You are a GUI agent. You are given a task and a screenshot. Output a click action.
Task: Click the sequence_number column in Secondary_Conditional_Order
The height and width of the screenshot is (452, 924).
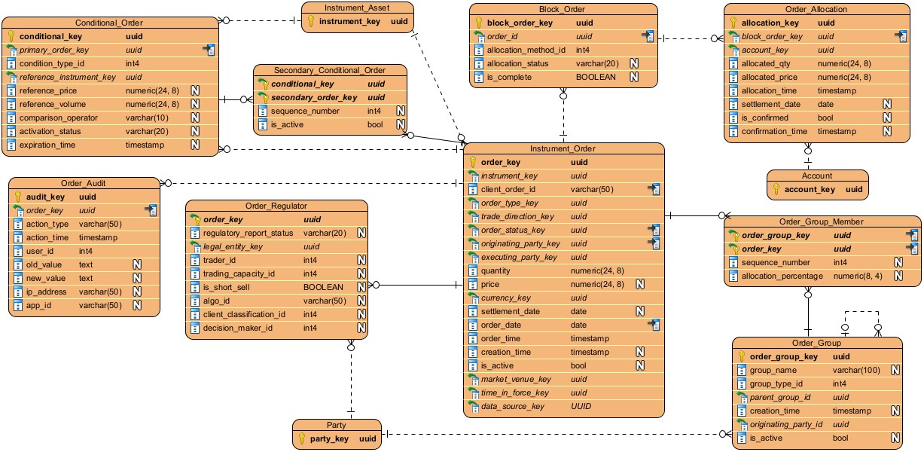[301, 111]
